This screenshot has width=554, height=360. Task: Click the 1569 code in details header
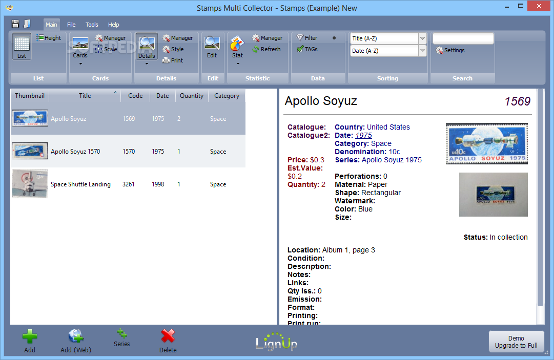[518, 101]
